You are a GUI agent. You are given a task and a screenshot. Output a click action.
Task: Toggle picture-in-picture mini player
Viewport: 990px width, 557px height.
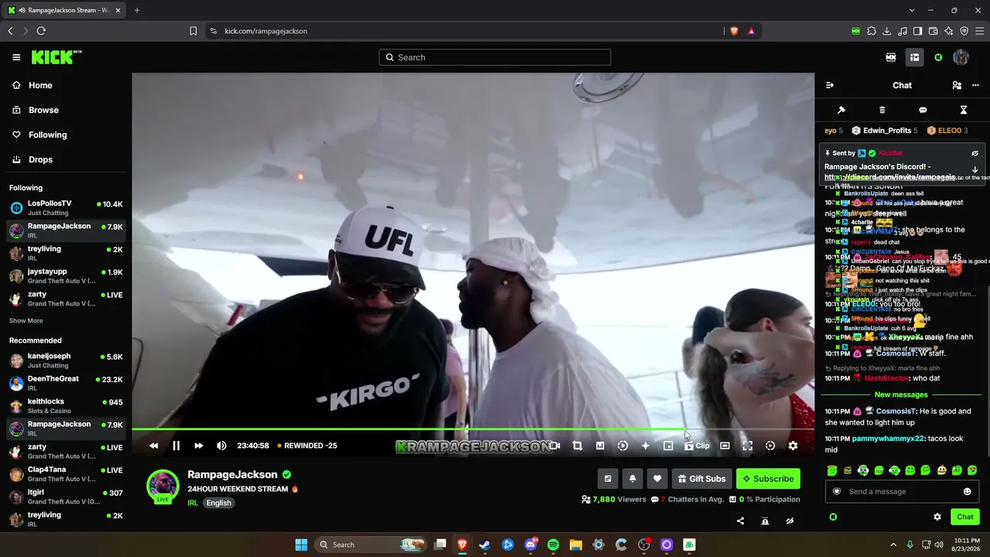click(668, 446)
